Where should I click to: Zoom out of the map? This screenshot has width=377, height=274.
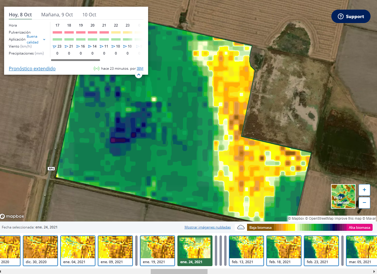pyautogui.click(x=364, y=203)
